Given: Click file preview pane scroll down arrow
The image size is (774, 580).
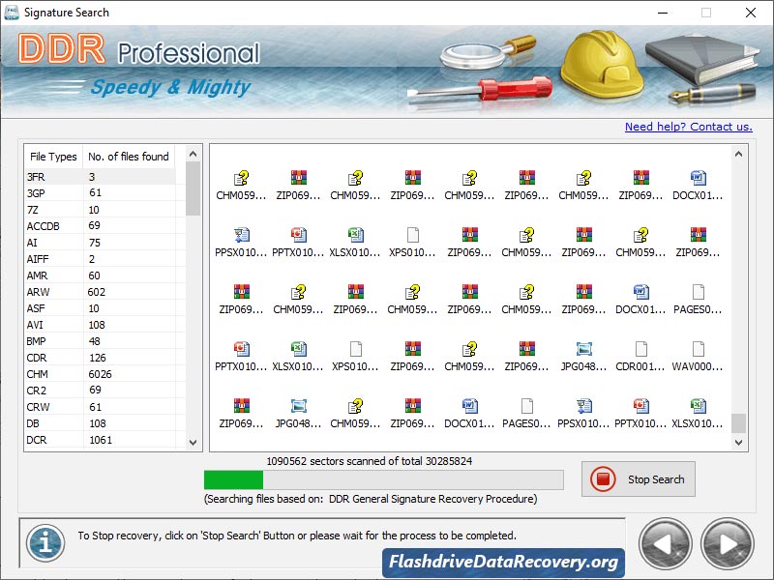Looking at the screenshot, I should pyautogui.click(x=738, y=442).
